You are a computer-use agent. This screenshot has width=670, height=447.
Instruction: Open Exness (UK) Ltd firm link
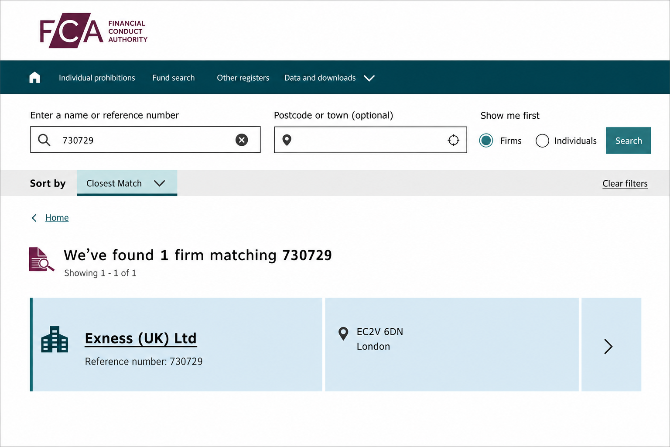pos(141,338)
